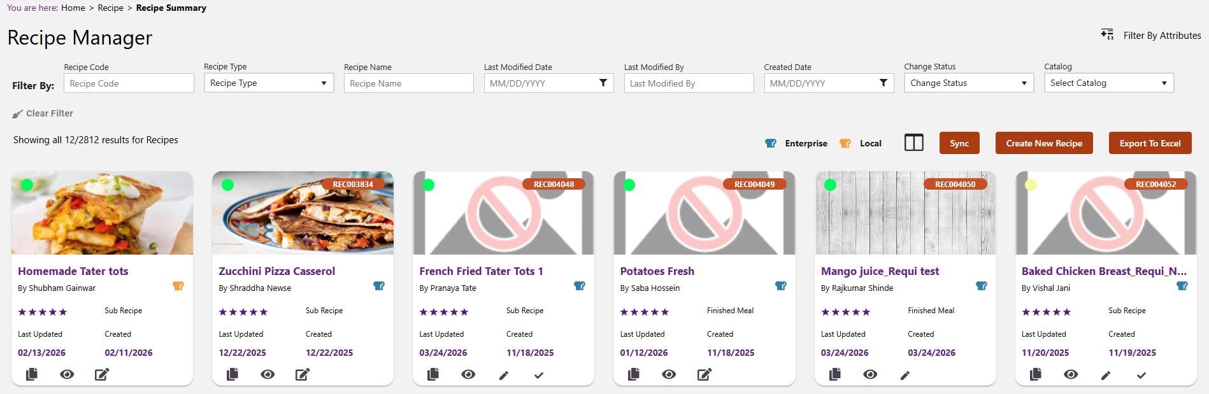Open edit icon for Zucchini Pizza Casserol

pyautogui.click(x=303, y=374)
